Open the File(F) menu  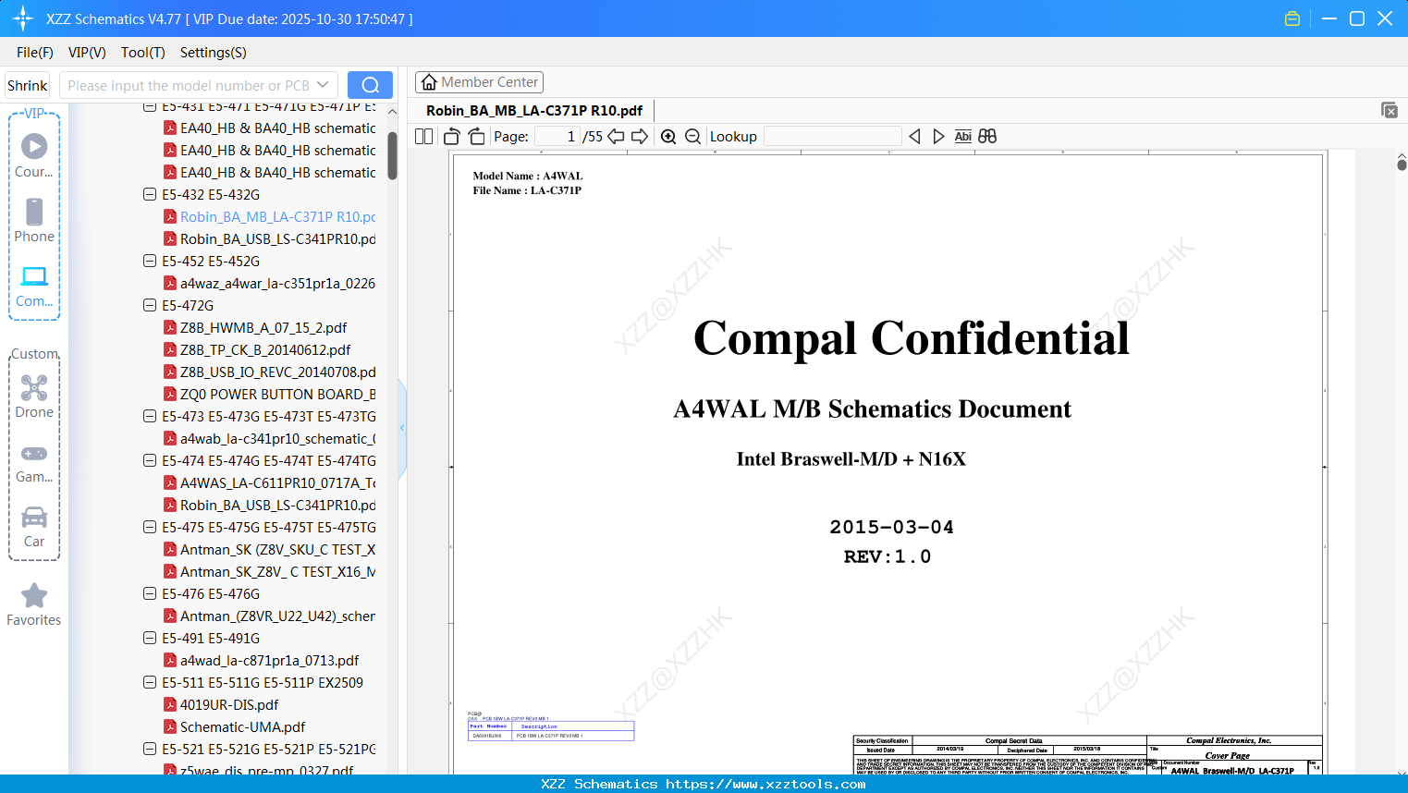pos(35,53)
